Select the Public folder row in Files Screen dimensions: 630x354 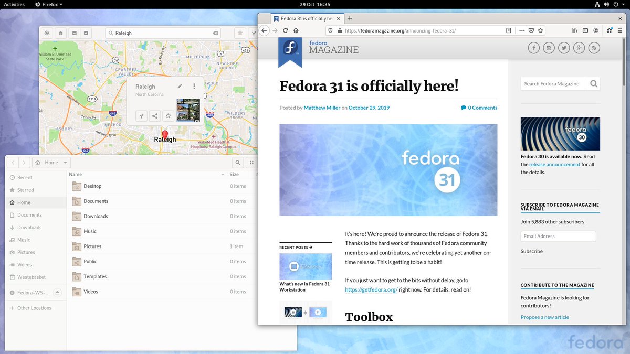coord(162,261)
